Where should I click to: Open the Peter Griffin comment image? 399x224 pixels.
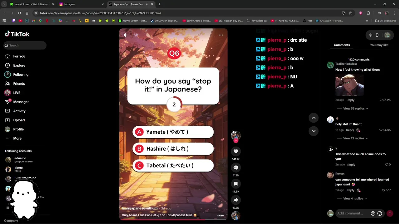[349, 85]
